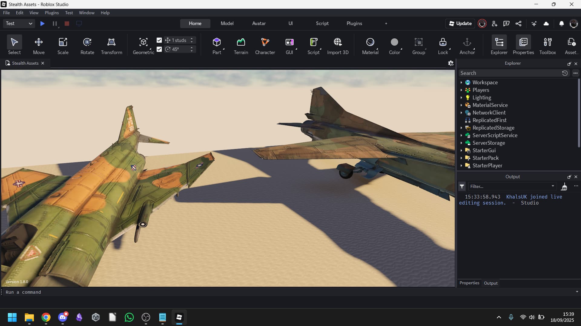The width and height of the screenshot is (581, 326).
Task: Open the Plugins menu in menu bar
Action: tap(52, 13)
